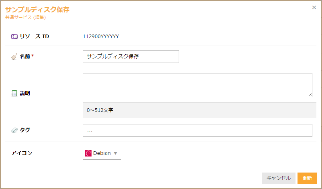Viewport: 322px width, 189px height.
Task: Click inside the 説明 description text area
Action: point(197,85)
